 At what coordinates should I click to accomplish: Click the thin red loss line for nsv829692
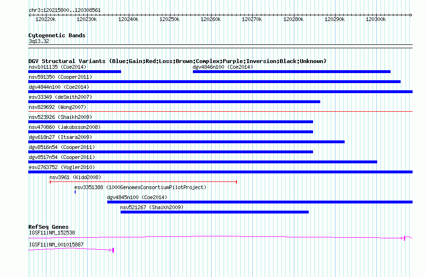tap(220, 111)
